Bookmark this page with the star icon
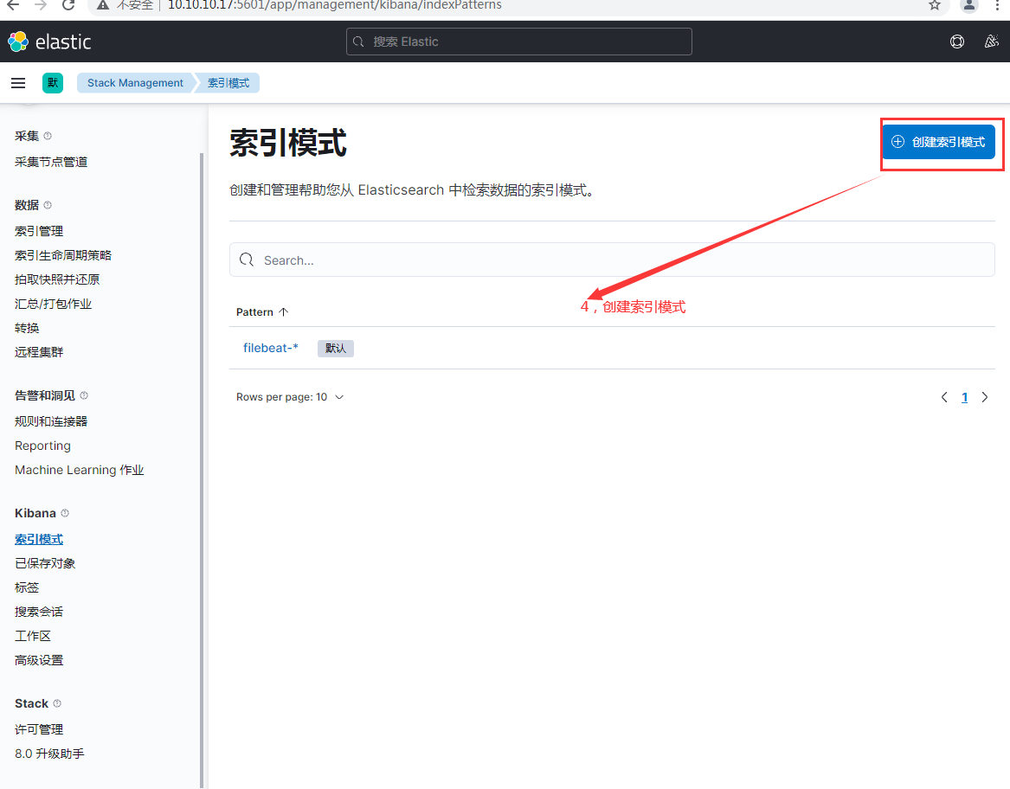1010x789 pixels. 935,5
